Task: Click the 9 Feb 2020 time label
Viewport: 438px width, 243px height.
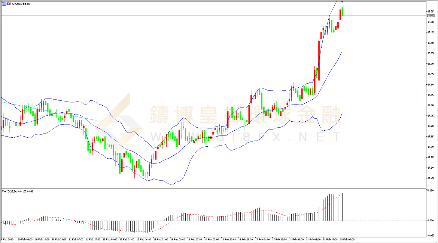Action: click(x=8, y=239)
